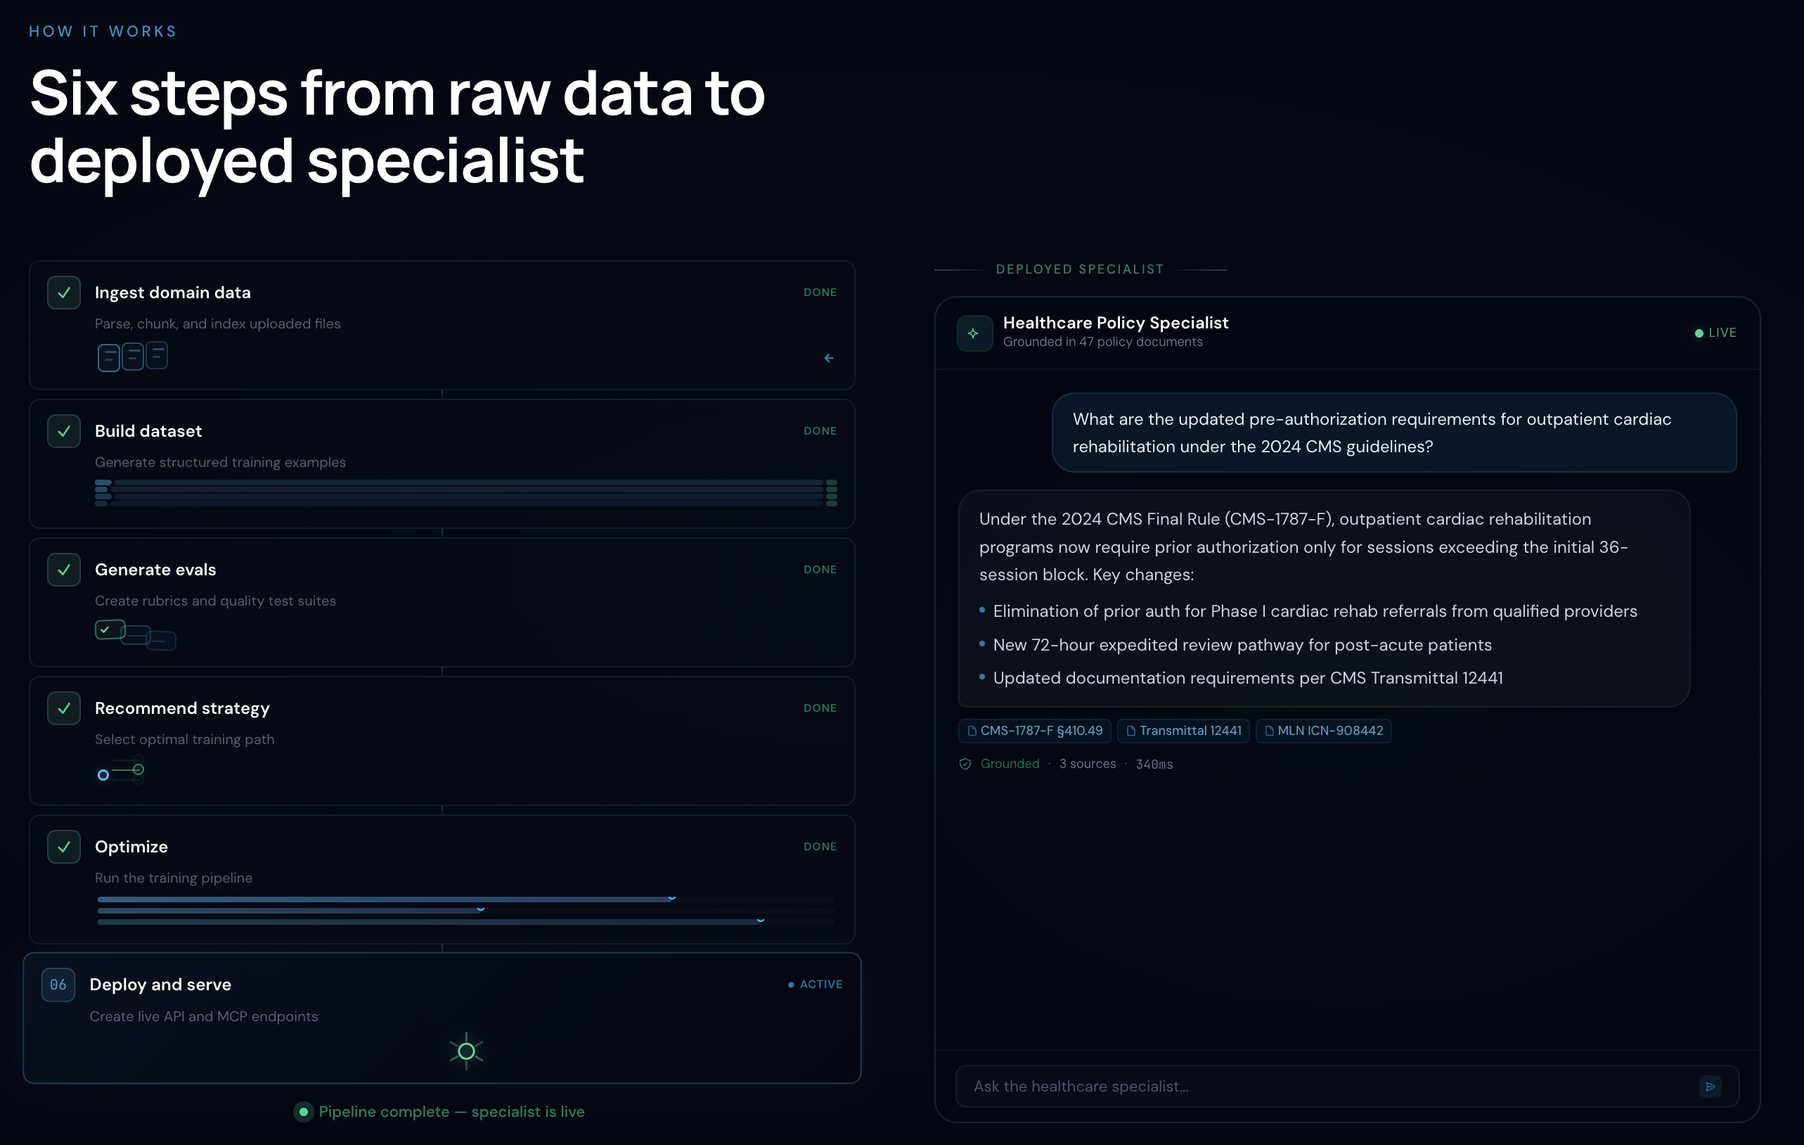Open the CMS-1787-F §410.49 source reference
The height and width of the screenshot is (1145, 1804).
pyautogui.click(x=1035, y=731)
